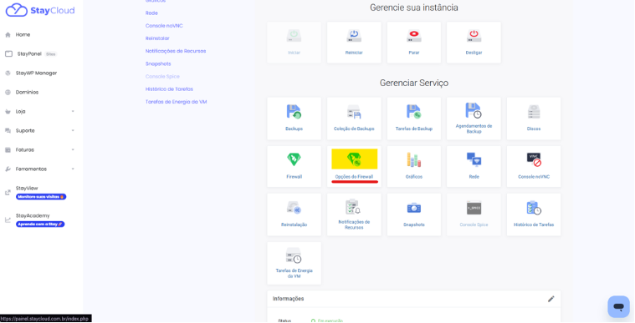The image size is (635, 323).
Task: Click the Reiniciar instance icon
Action: coord(354,36)
